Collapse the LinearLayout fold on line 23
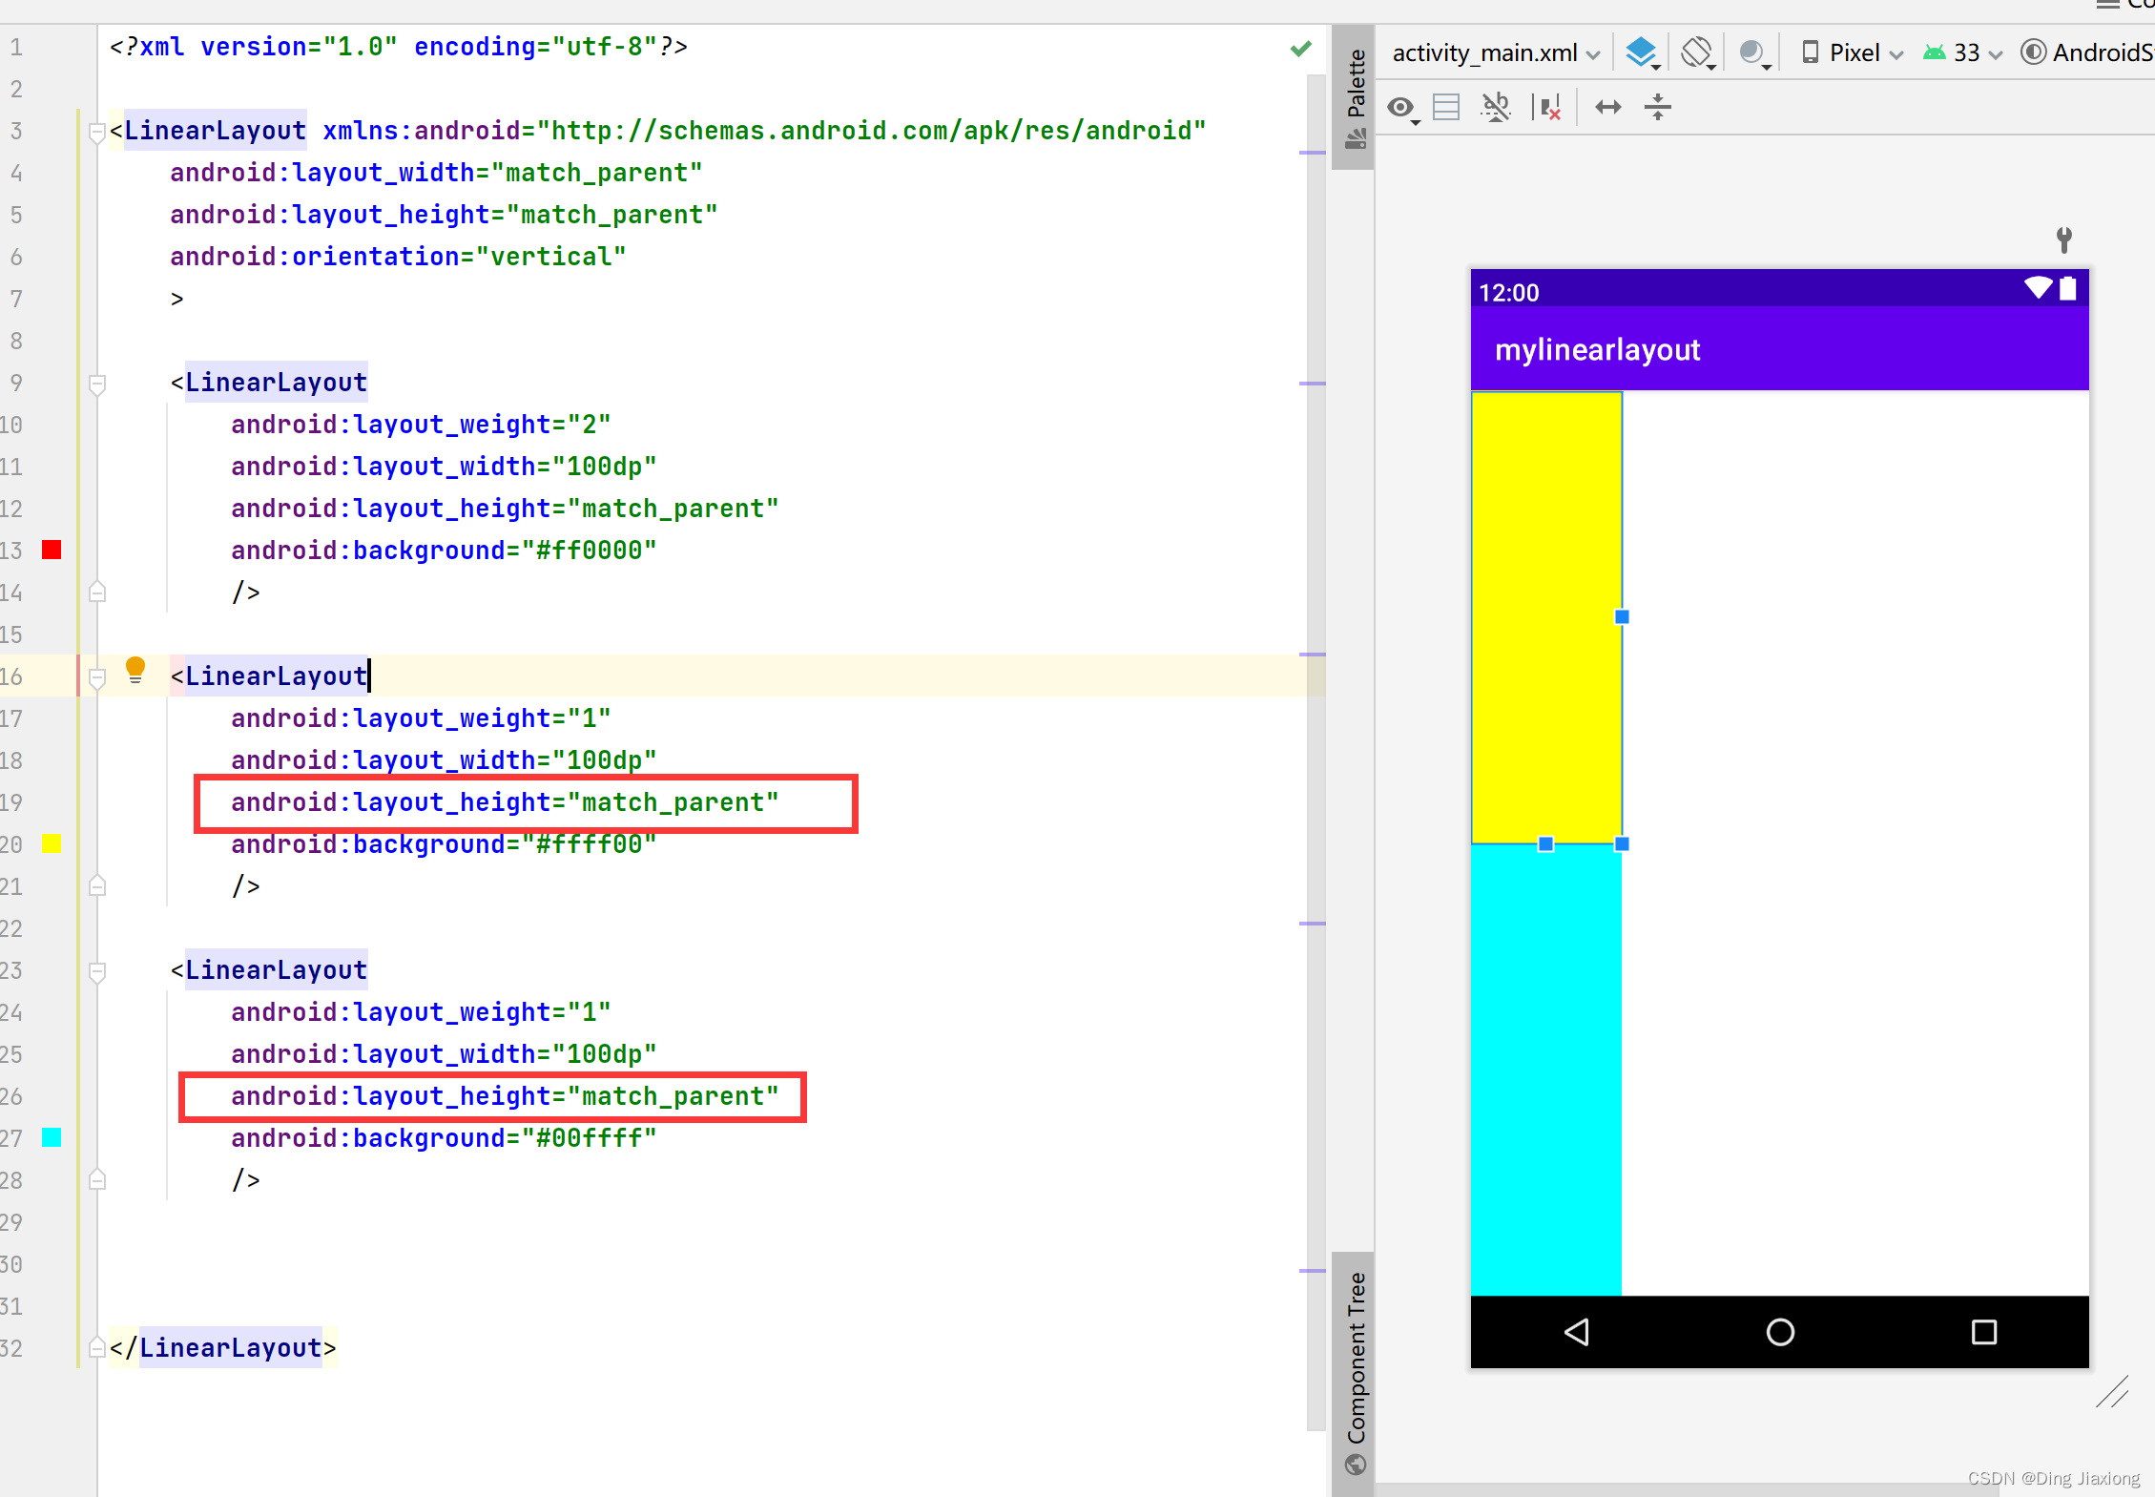 tap(96, 971)
